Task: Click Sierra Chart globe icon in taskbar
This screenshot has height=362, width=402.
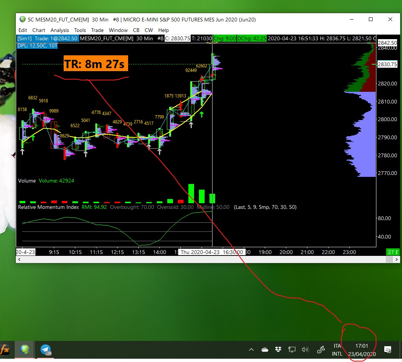Action: (x=25, y=350)
